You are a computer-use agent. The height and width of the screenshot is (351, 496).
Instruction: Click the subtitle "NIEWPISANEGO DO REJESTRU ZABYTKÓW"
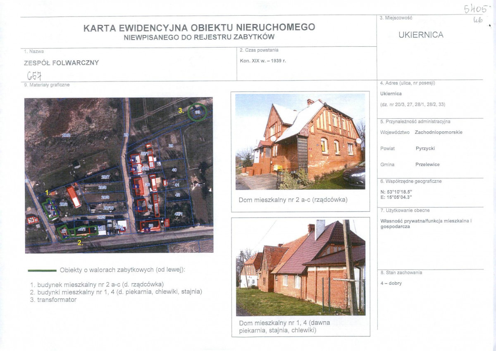click(x=199, y=37)
